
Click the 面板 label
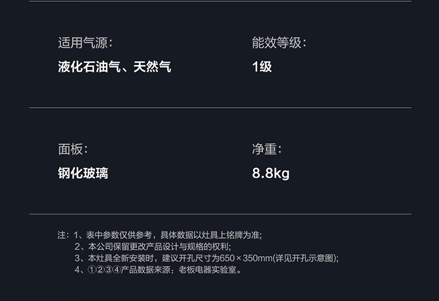[73, 149]
